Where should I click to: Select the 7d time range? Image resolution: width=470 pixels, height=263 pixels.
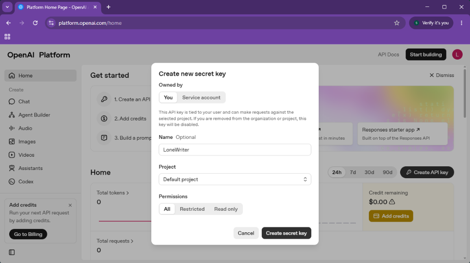(x=353, y=172)
